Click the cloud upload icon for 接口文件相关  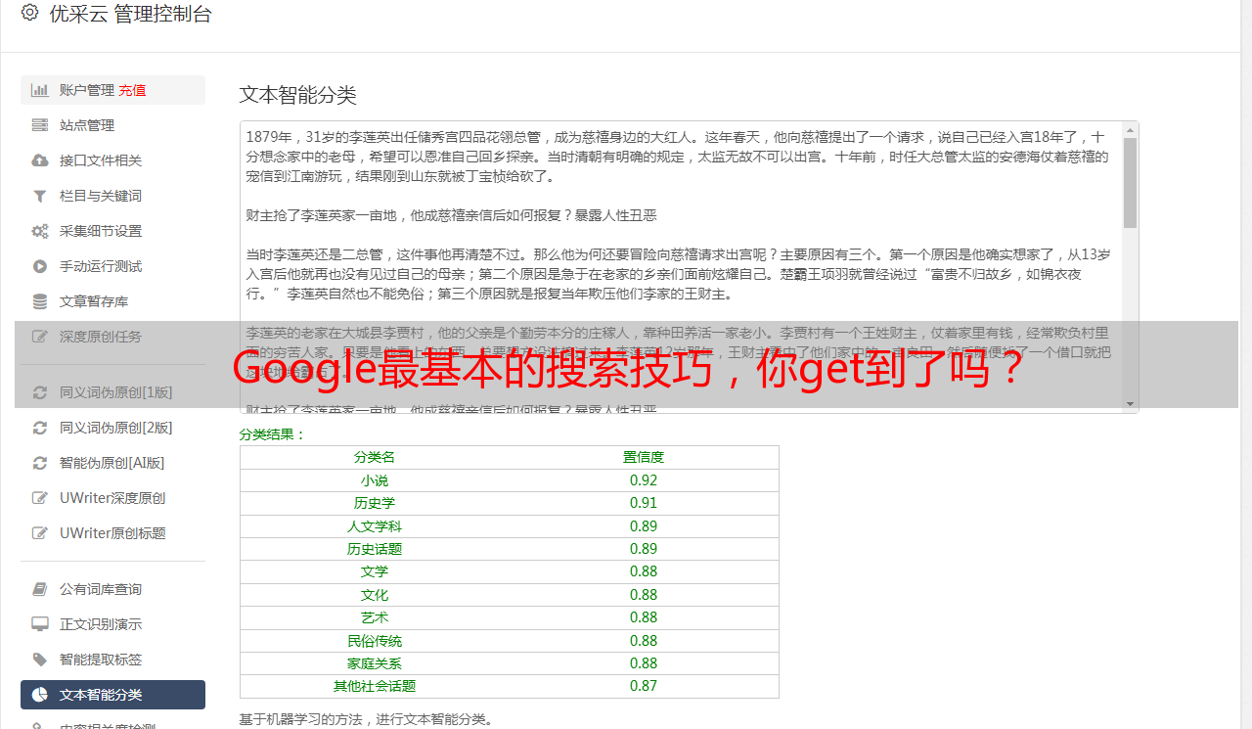40,160
